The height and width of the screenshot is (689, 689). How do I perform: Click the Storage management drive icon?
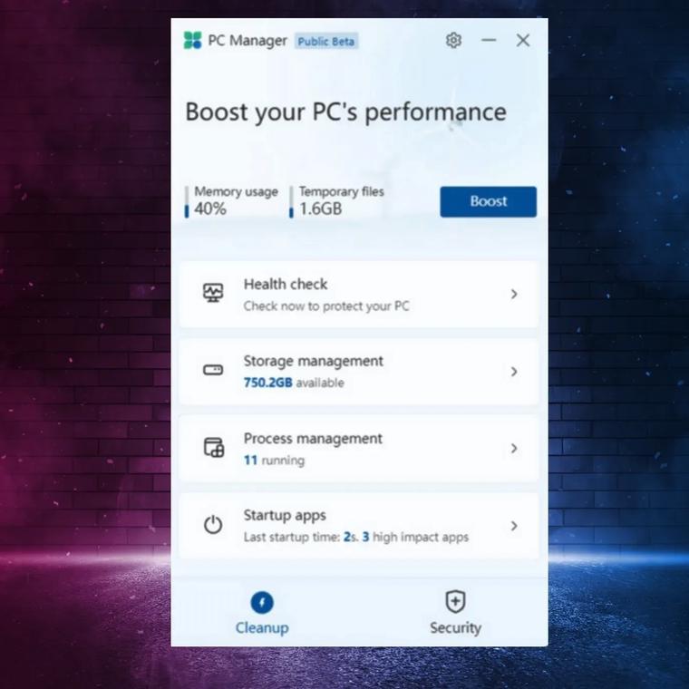[213, 371]
